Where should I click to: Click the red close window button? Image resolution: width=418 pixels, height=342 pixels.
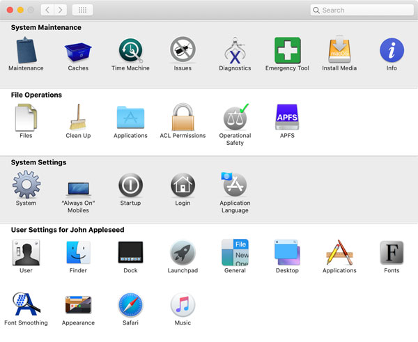(x=10, y=10)
